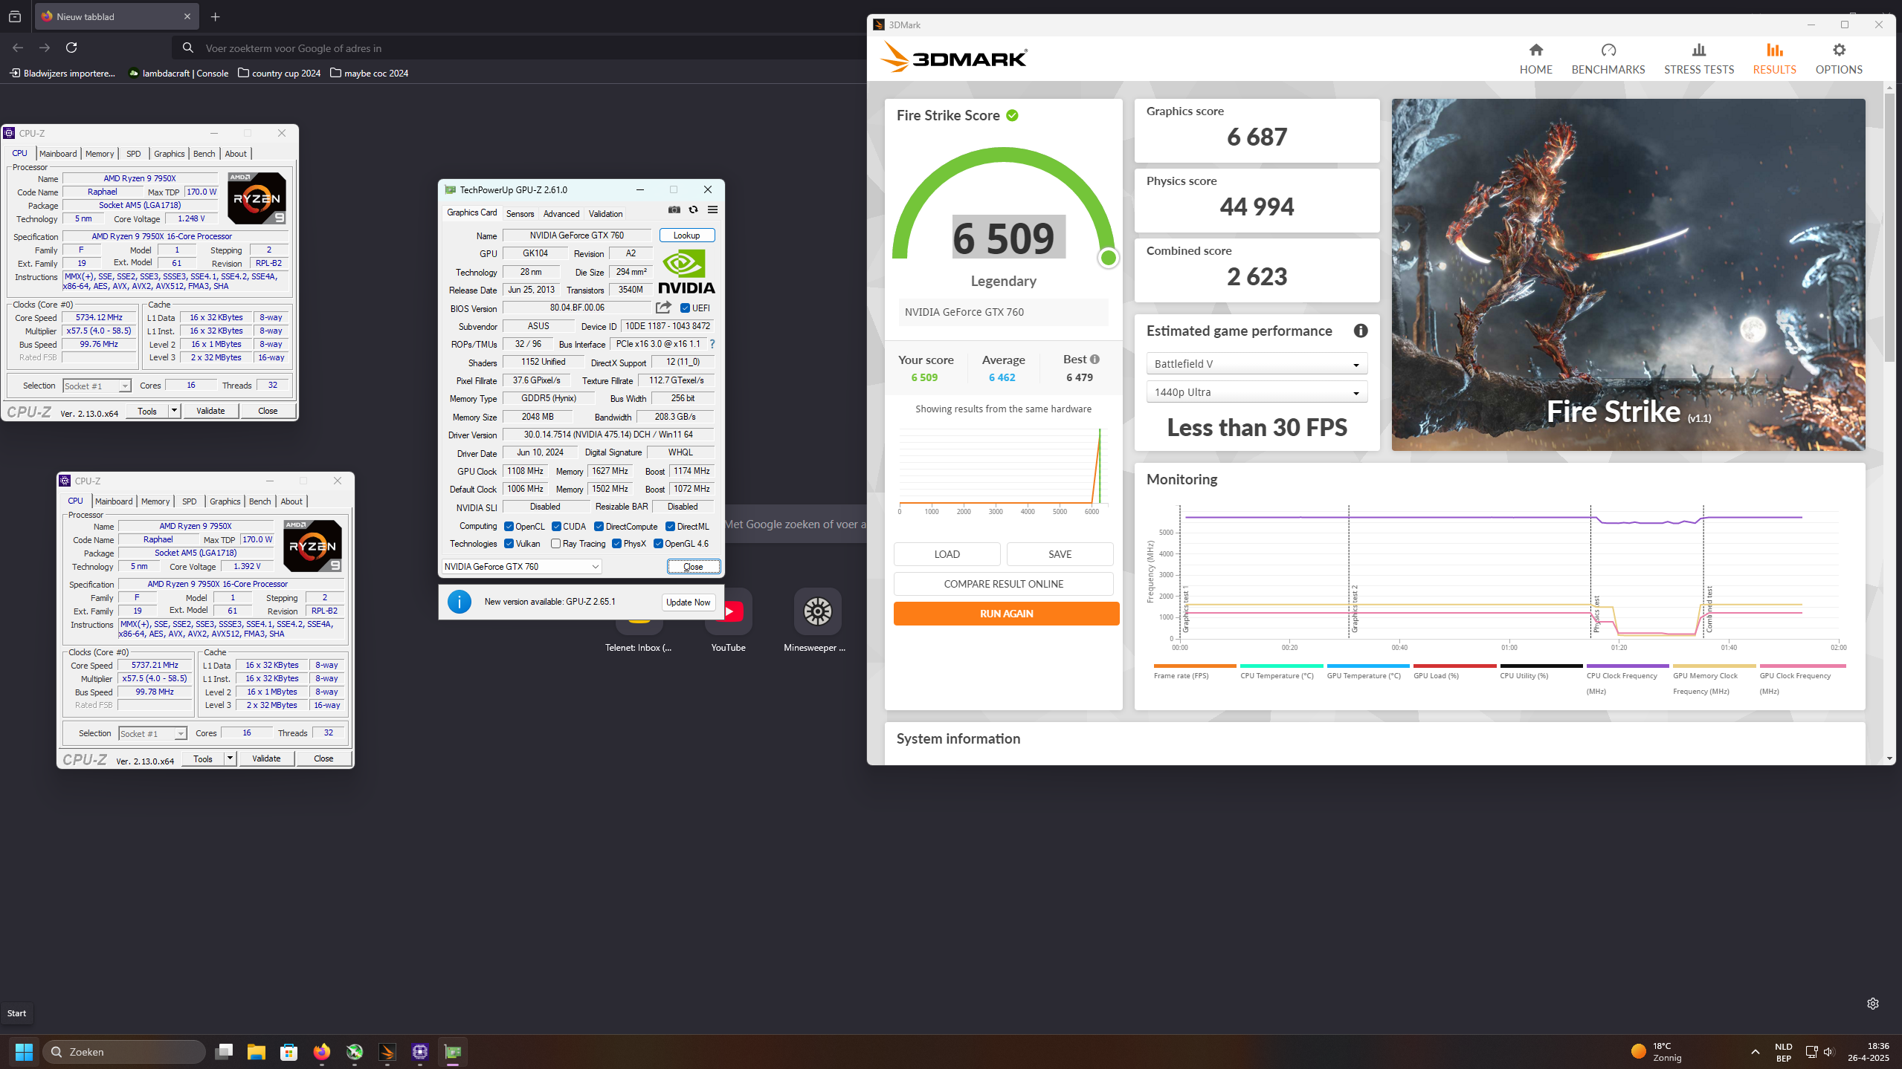Screen dimensions: 1902x1069
Task: Open Windows Start menu
Action: [24, 1052]
